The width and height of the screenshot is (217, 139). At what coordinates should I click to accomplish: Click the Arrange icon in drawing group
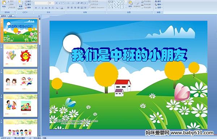[x=130, y=4]
